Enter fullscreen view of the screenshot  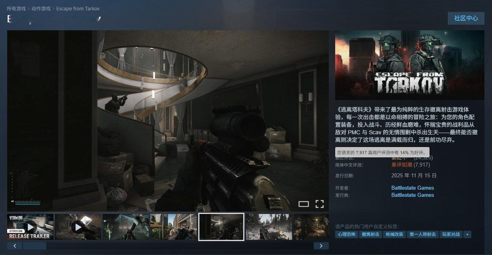tap(319, 204)
